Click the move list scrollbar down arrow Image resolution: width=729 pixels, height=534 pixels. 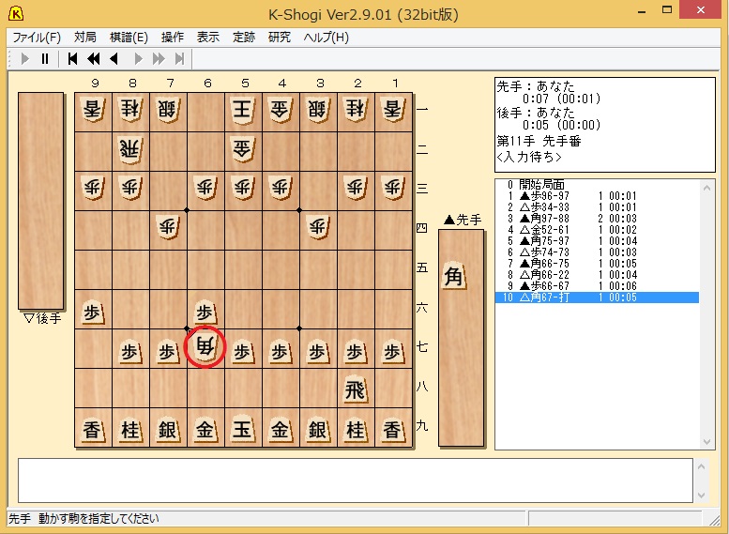click(706, 441)
